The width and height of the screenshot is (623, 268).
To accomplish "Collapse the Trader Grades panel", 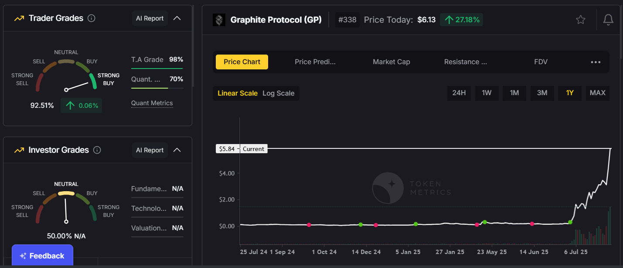I will [x=177, y=18].
